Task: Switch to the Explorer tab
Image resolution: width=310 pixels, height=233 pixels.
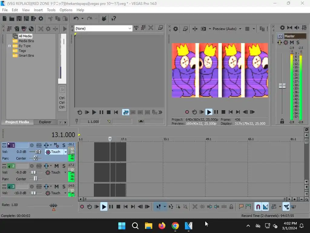Action: click(x=45, y=122)
